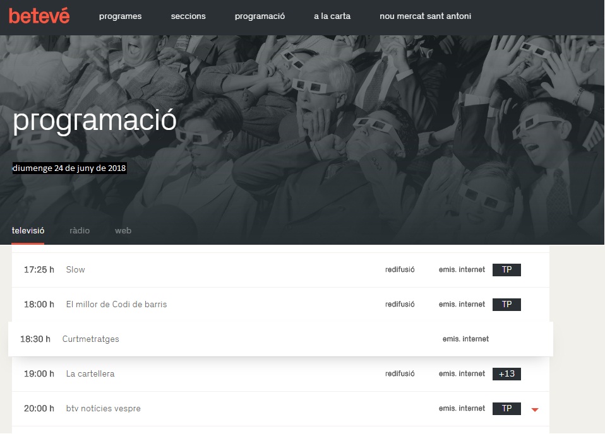Select the televisió tab
Image resolution: width=605 pixels, height=434 pixels.
(28, 231)
